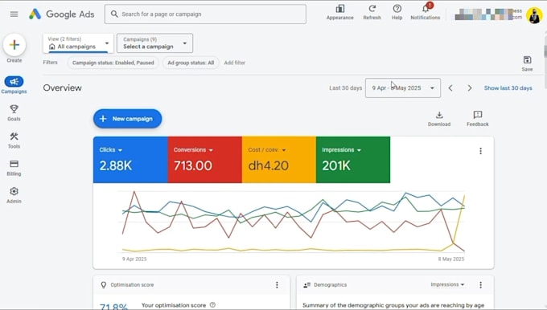The width and height of the screenshot is (547, 310).
Task: Open Demographics Impressions dropdown
Action: point(447,284)
